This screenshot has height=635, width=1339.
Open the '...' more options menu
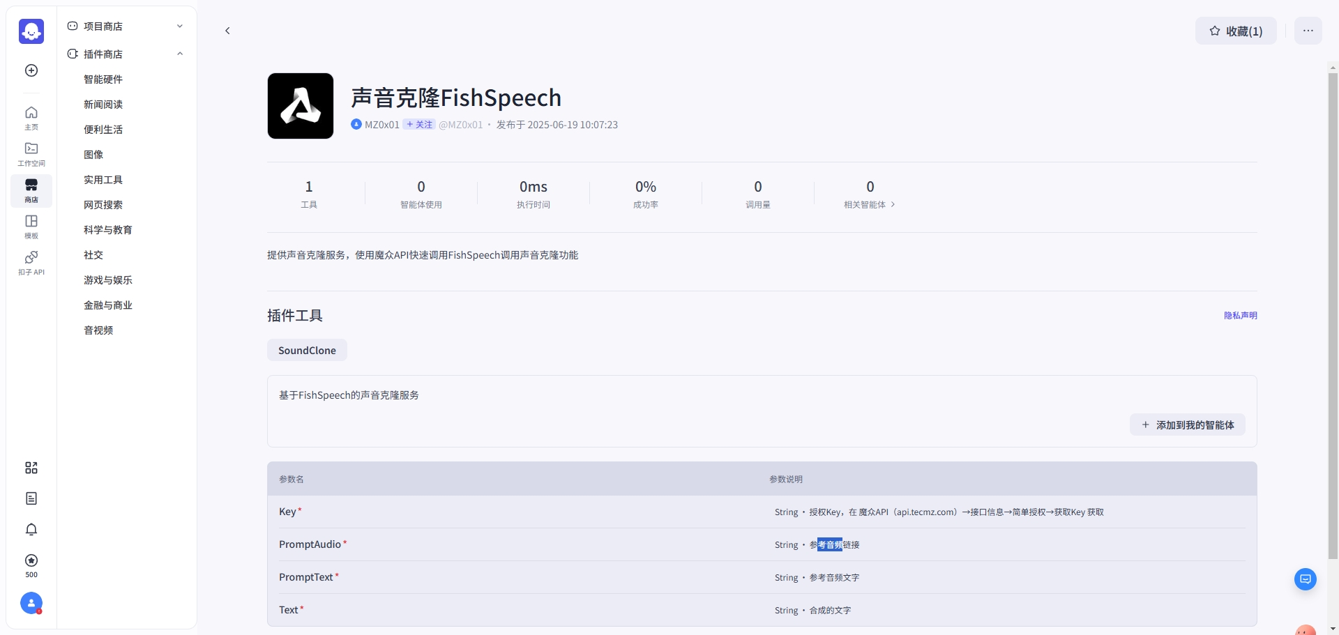click(x=1308, y=31)
